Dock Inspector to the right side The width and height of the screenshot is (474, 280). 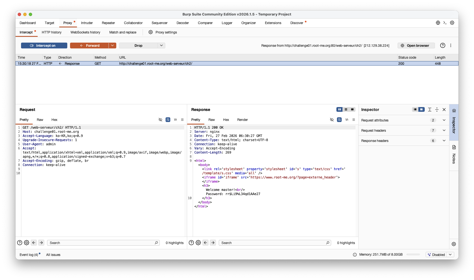tap(421, 109)
